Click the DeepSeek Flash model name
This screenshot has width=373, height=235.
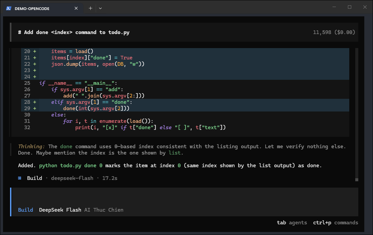pyautogui.click(x=60, y=210)
